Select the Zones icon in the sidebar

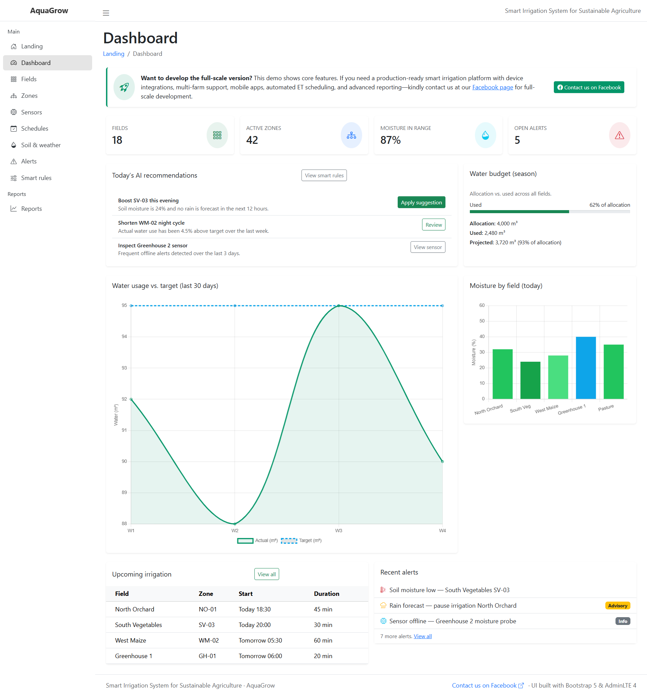pyautogui.click(x=14, y=95)
